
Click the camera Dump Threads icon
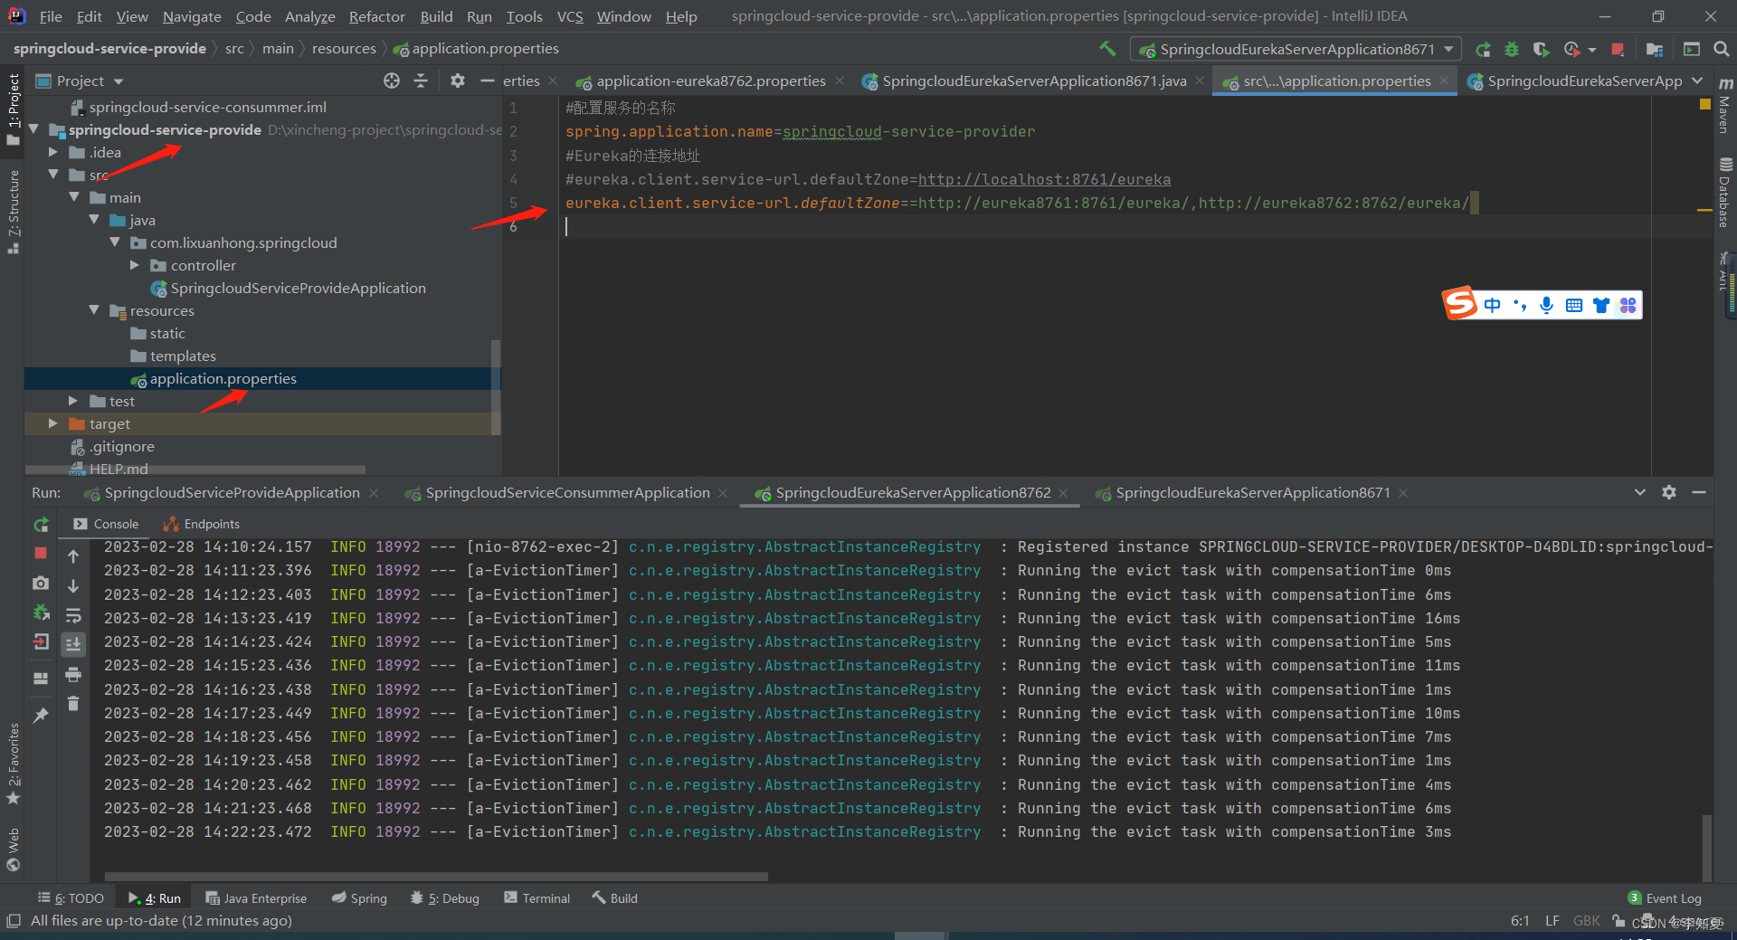click(x=41, y=584)
